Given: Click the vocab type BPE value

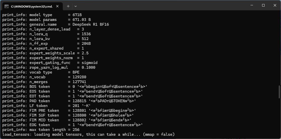Looking at the screenshot, I should point(76,72).
